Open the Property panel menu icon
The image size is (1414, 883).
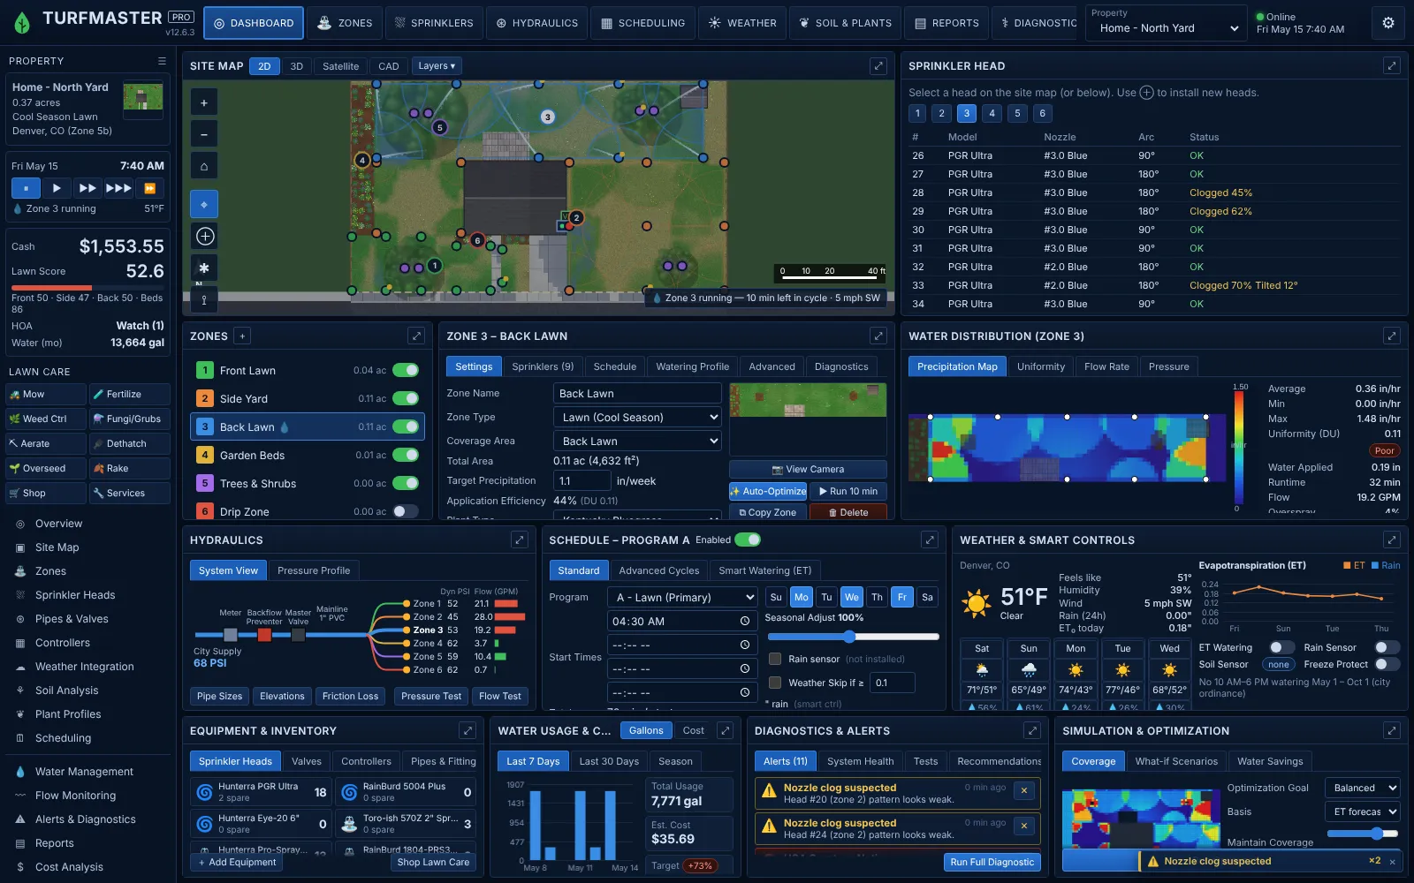[x=162, y=61]
